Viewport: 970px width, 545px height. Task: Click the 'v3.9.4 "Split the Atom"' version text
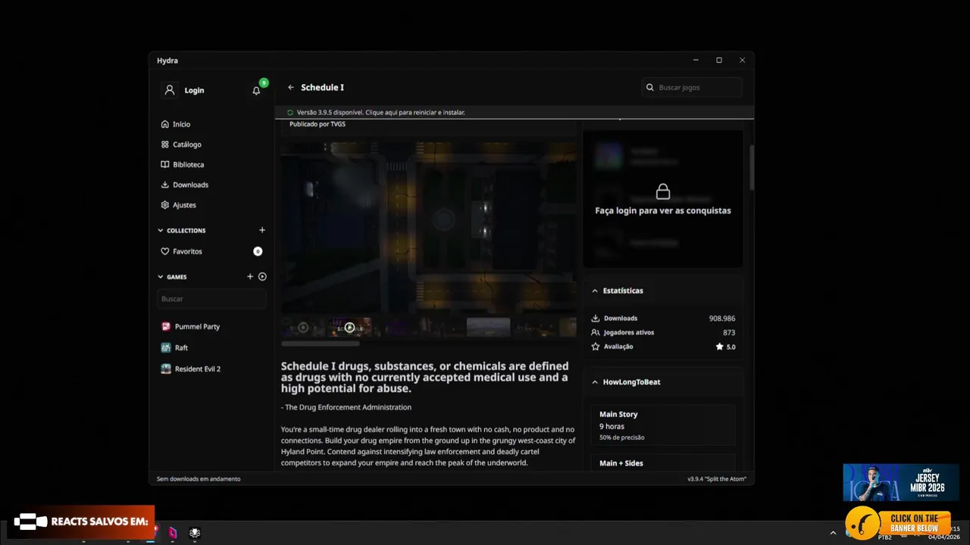[717, 478]
